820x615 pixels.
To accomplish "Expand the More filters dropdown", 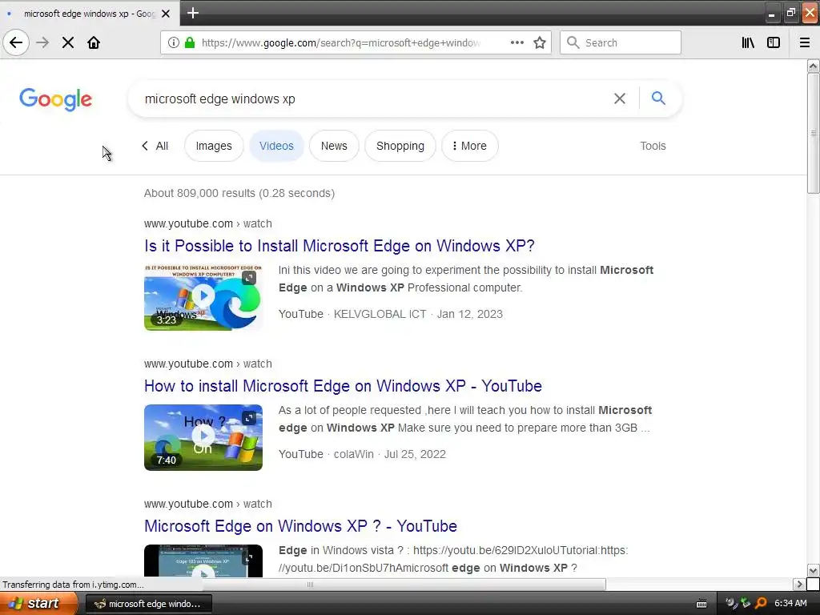I will [x=469, y=146].
